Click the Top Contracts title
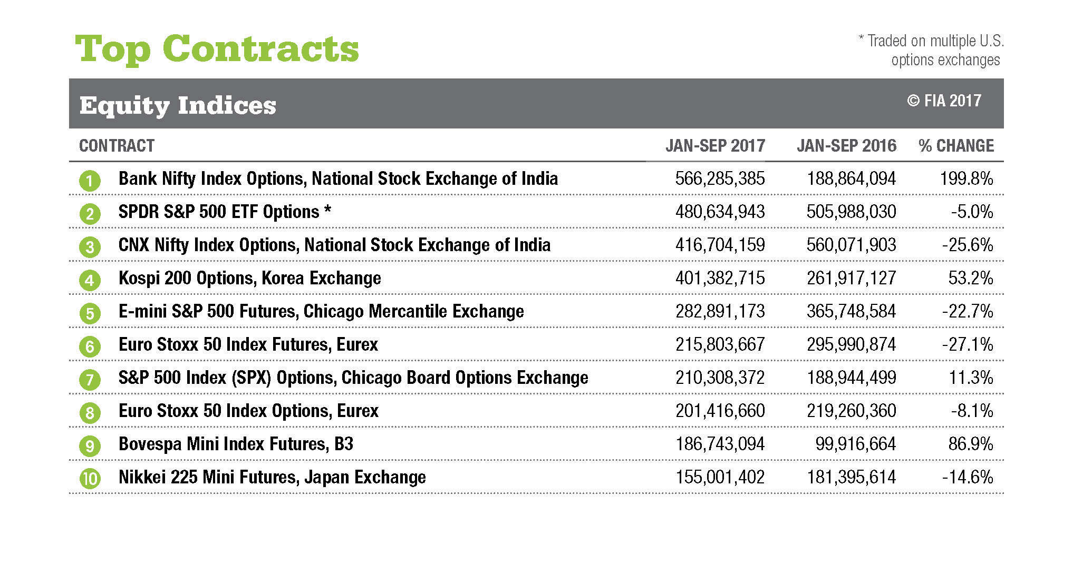This screenshot has width=1092, height=565. pos(217,49)
